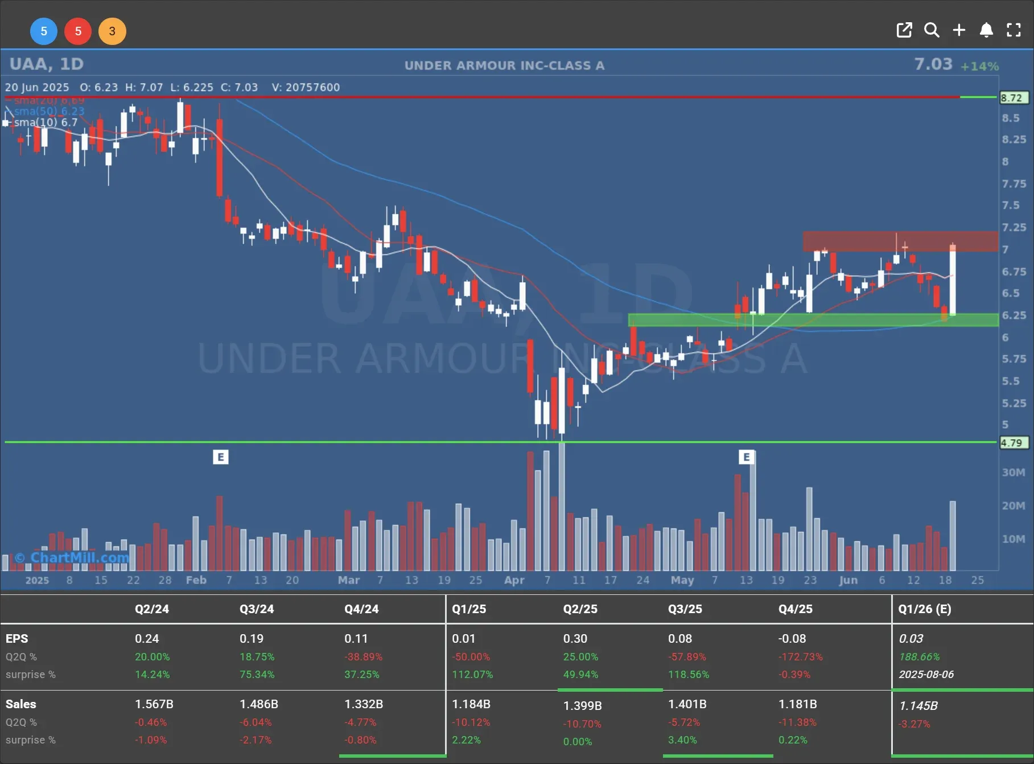This screenshot has width=1034, height=764.
Task: Open the bell alert icon
Action: click(986, 30)
